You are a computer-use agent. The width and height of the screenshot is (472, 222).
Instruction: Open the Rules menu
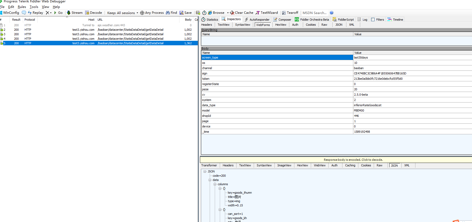pyautogui.click(x=22, y=7)
